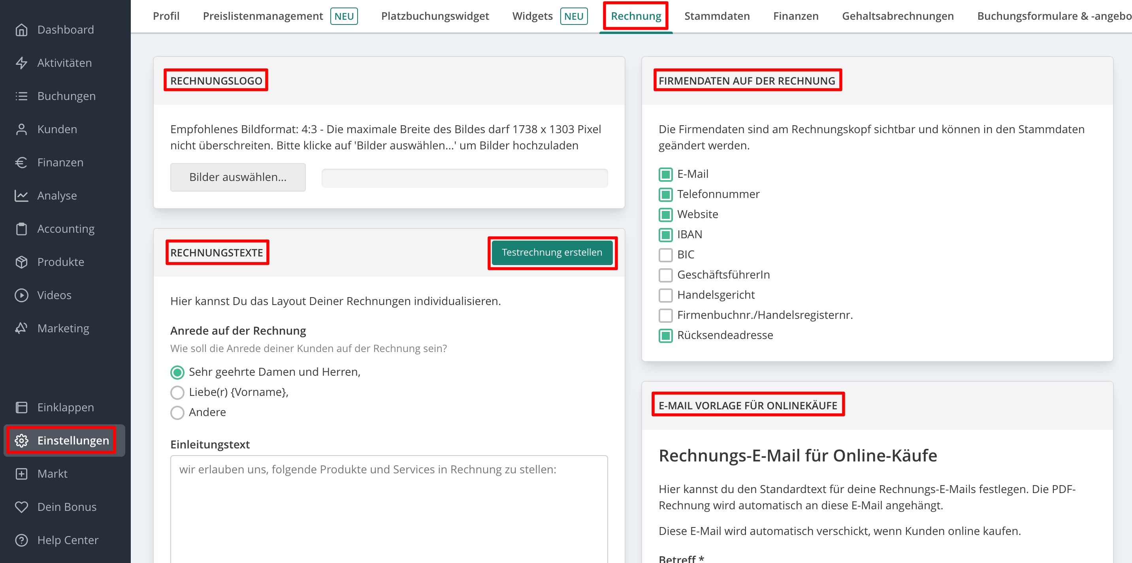Click the 'Testrechnung erstellen' button
The image size is (1132, 563).
tap(552, 252)
